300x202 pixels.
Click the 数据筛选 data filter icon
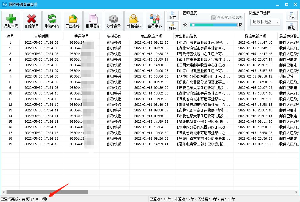(134, 20)
